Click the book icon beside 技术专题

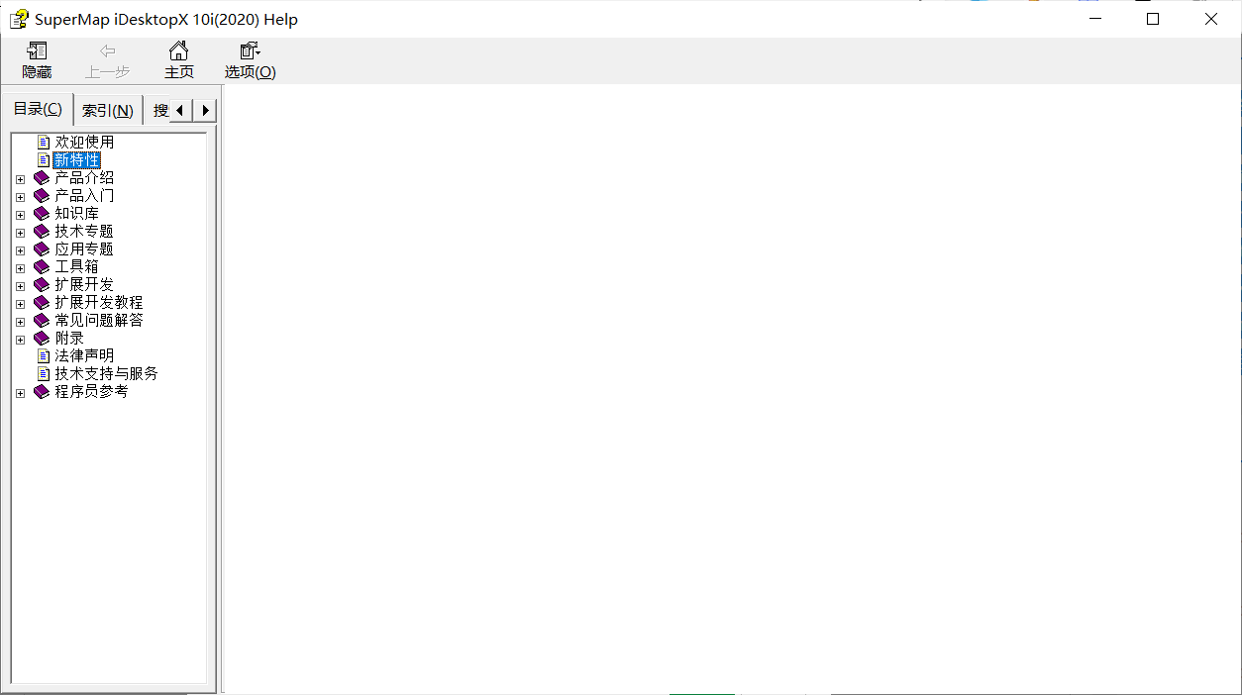(x=42, y=232)
